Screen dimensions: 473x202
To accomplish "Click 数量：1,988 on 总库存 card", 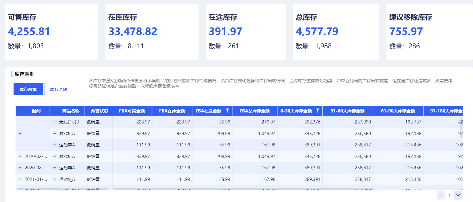I will point(313,46).
